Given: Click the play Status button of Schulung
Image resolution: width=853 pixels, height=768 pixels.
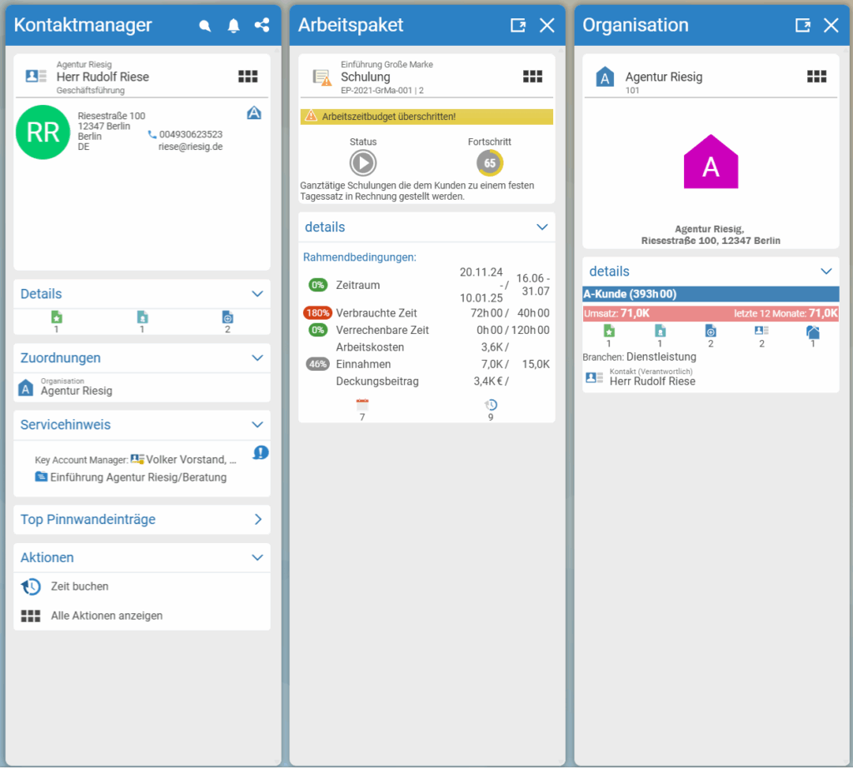Looking at the screenshot, I should click(363, 162).
